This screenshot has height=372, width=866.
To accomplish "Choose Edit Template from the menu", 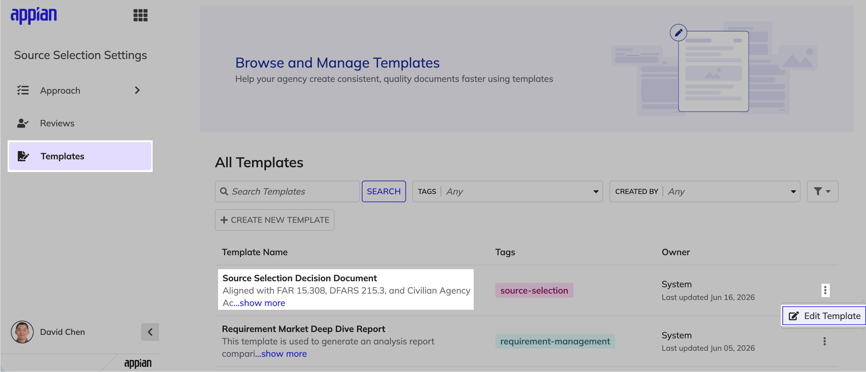I will click(824, 316).
